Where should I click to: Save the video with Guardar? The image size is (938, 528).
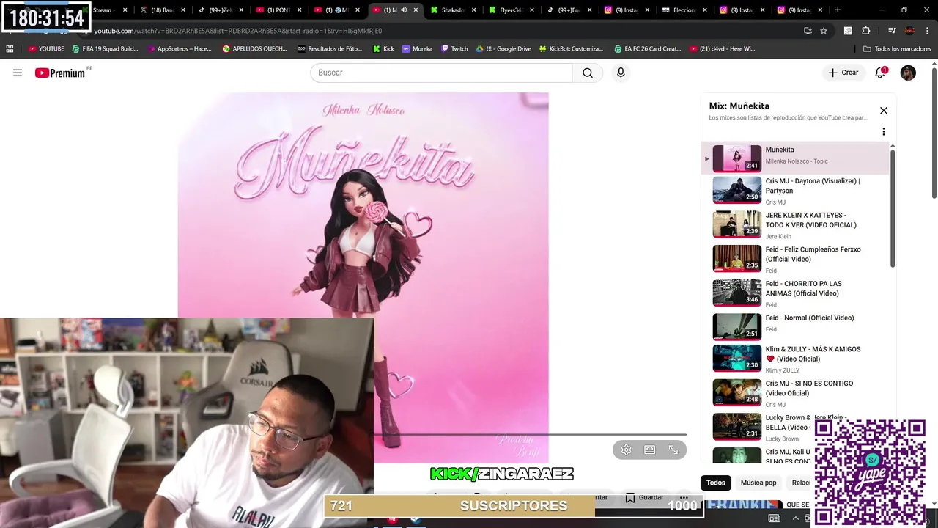coord(644,498)
